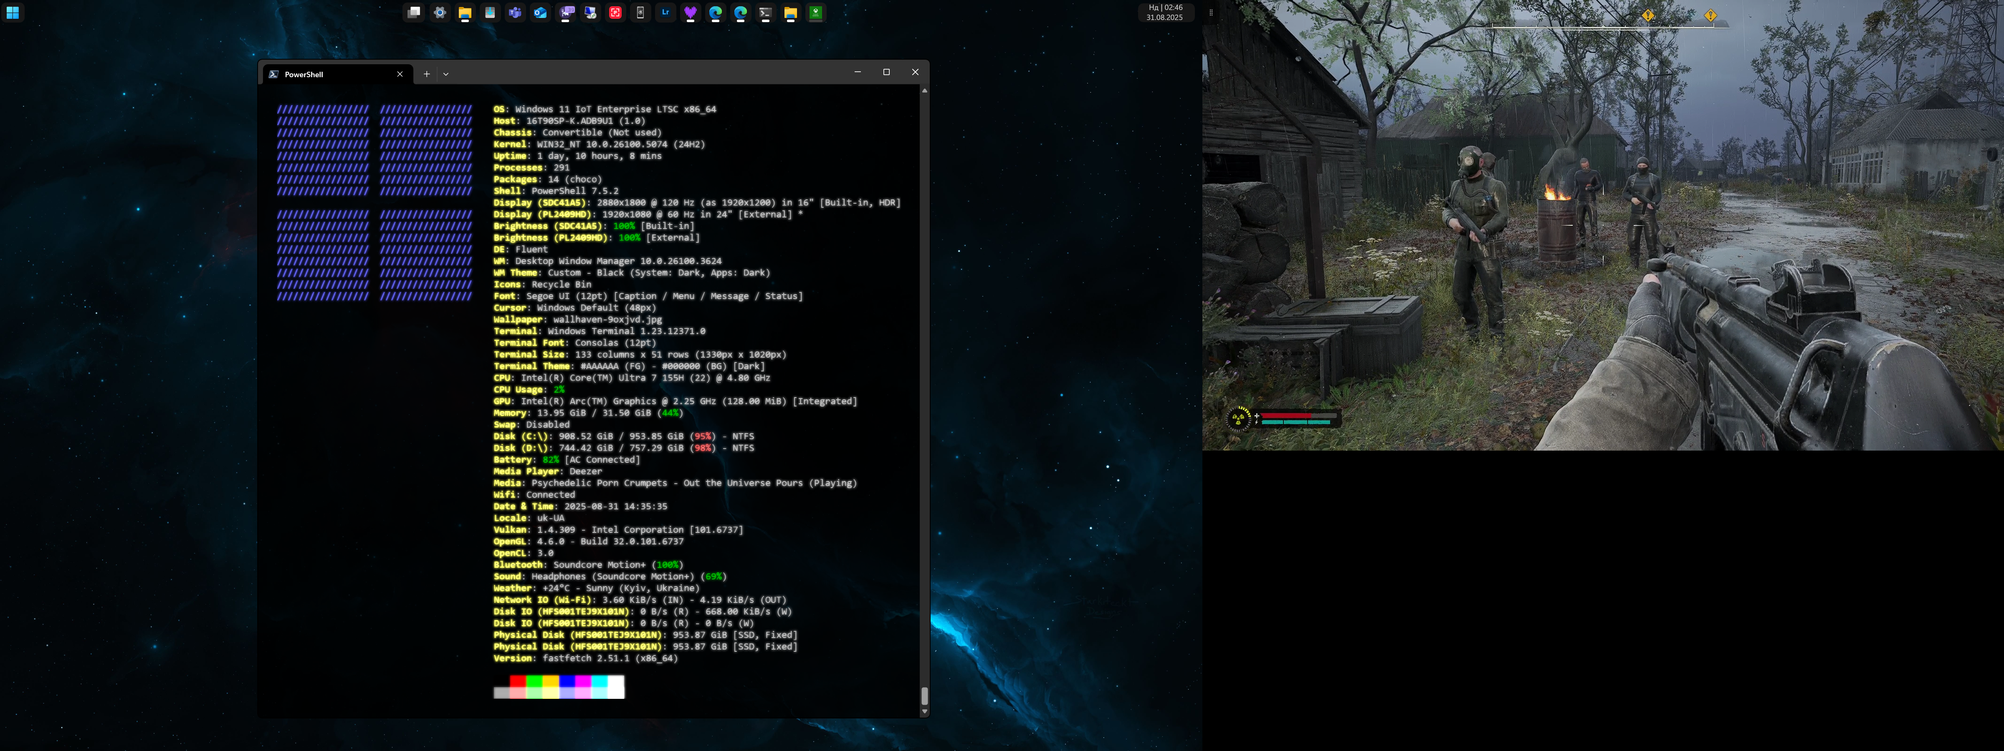Click the Windows logo ASCII art
This screenshot has width=2004, height=751.
[374, 202]
